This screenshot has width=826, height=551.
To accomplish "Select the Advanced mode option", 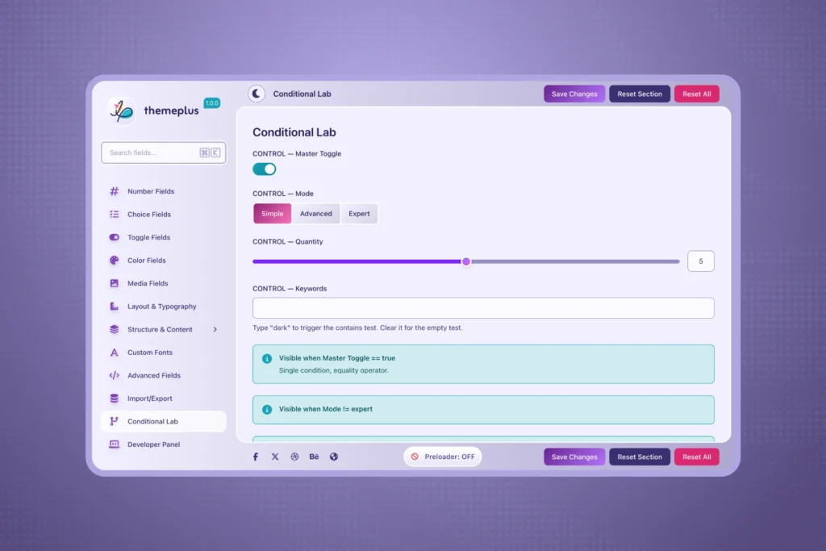I will pos(316,213).
